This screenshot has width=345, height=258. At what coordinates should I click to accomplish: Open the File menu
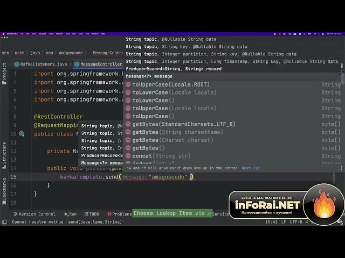click(x=22, y=34)
